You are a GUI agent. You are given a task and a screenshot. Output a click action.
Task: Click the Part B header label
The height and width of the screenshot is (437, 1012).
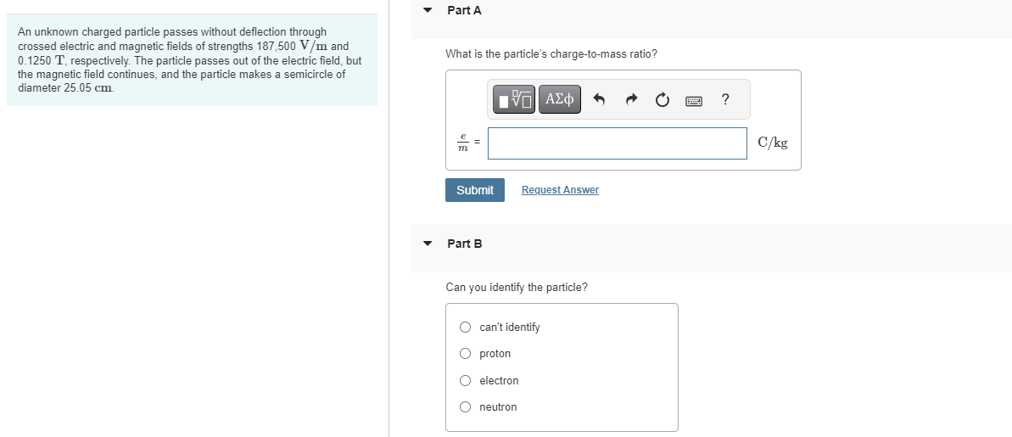464,244
